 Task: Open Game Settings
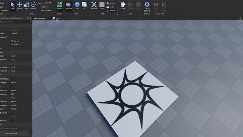(147, 7)
